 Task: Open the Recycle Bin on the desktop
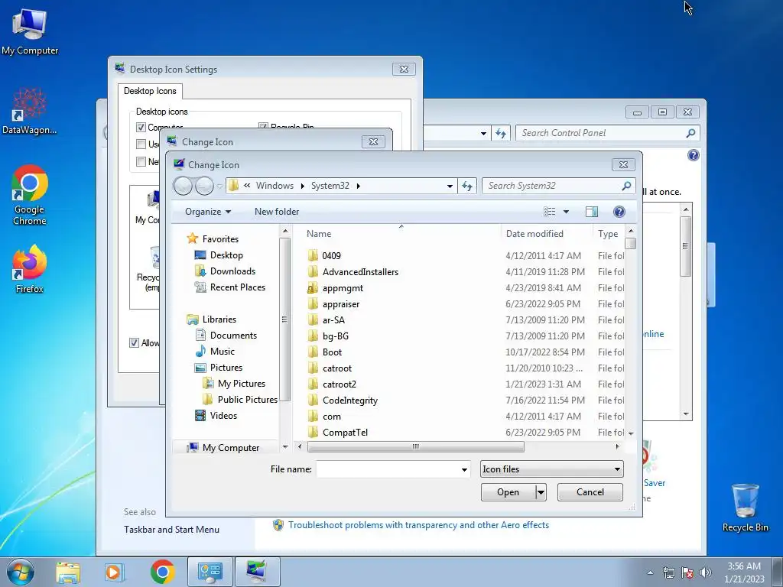745,508
